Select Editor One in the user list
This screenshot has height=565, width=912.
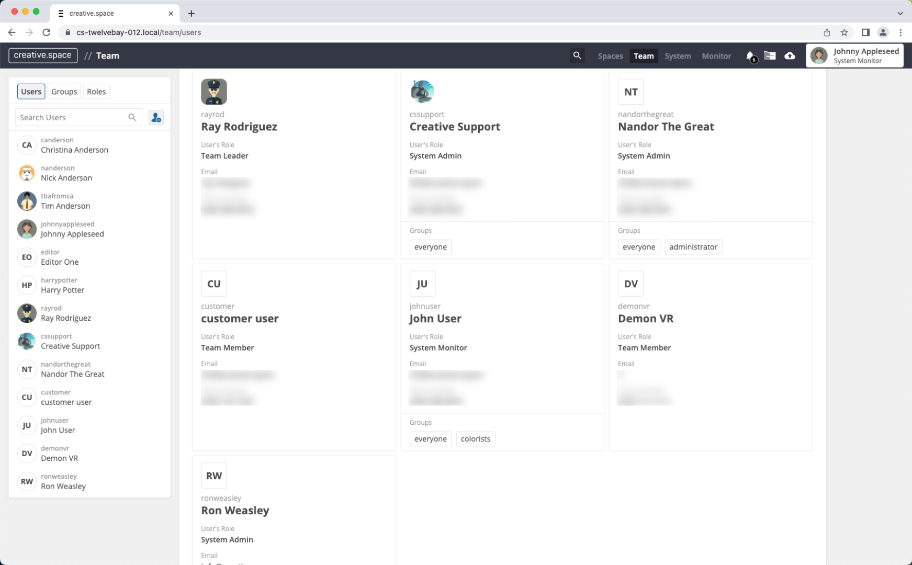(x=89, y=257)
